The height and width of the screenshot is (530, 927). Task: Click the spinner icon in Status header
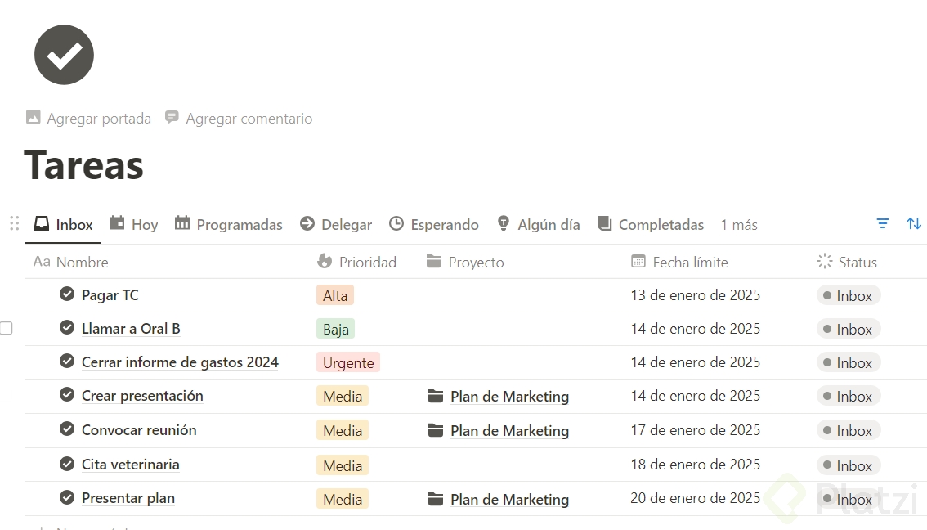(824, 262)
